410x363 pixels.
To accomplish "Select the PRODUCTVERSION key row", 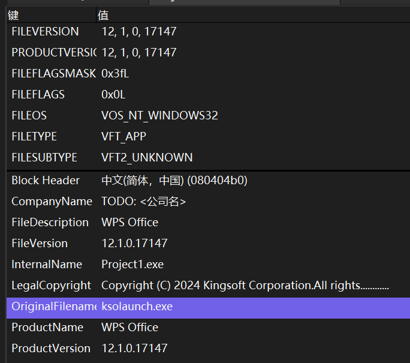I will coord(53,53).
